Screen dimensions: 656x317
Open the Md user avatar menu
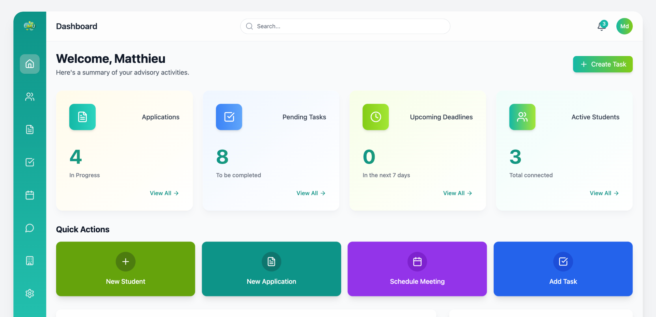(x=624, y=26)
